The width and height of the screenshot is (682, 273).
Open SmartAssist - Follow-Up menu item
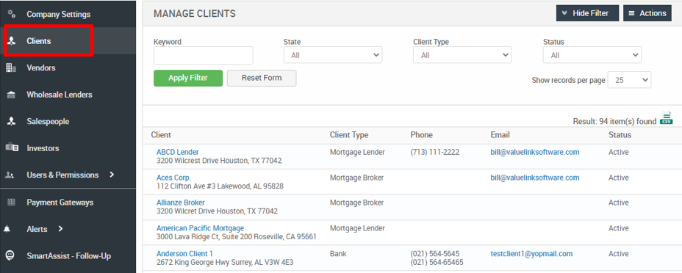(x=69, y=256)
